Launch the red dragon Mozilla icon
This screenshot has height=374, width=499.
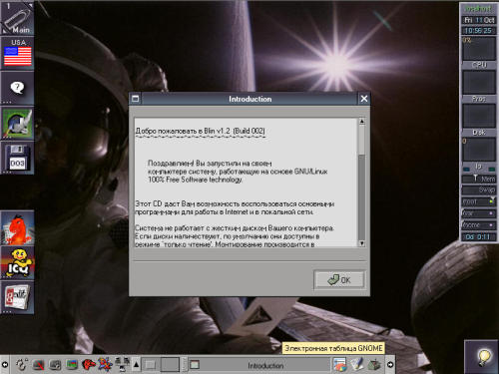(x=17, y=228)
